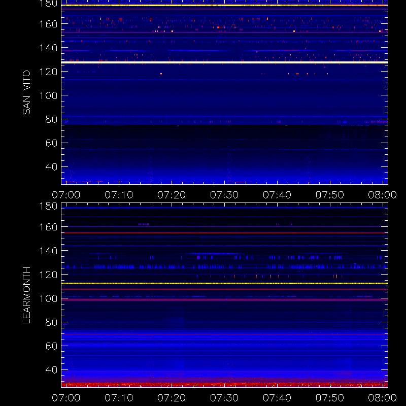Screen dimensions: 406x406
Task: Choose 08:00 under the Learmonth plot
Action: [383, 398]
